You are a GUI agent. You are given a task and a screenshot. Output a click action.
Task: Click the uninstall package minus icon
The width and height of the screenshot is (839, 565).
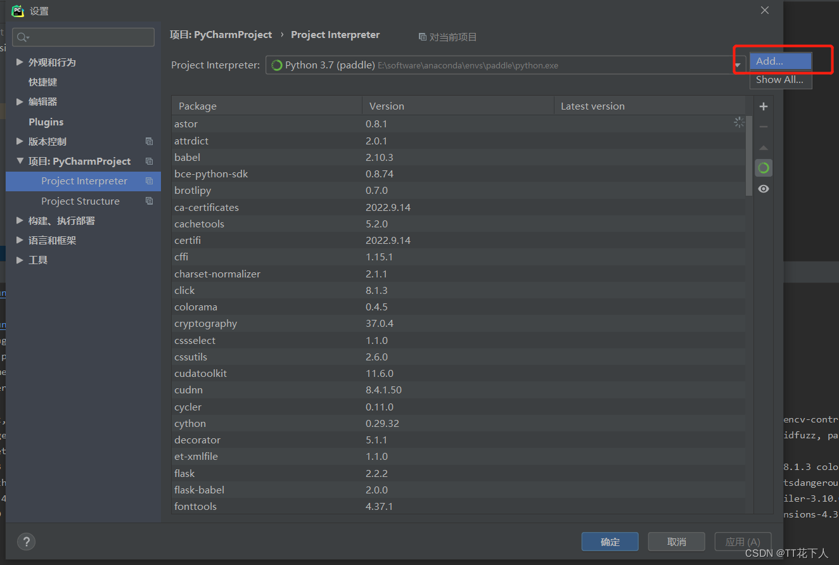click(764, 127)
